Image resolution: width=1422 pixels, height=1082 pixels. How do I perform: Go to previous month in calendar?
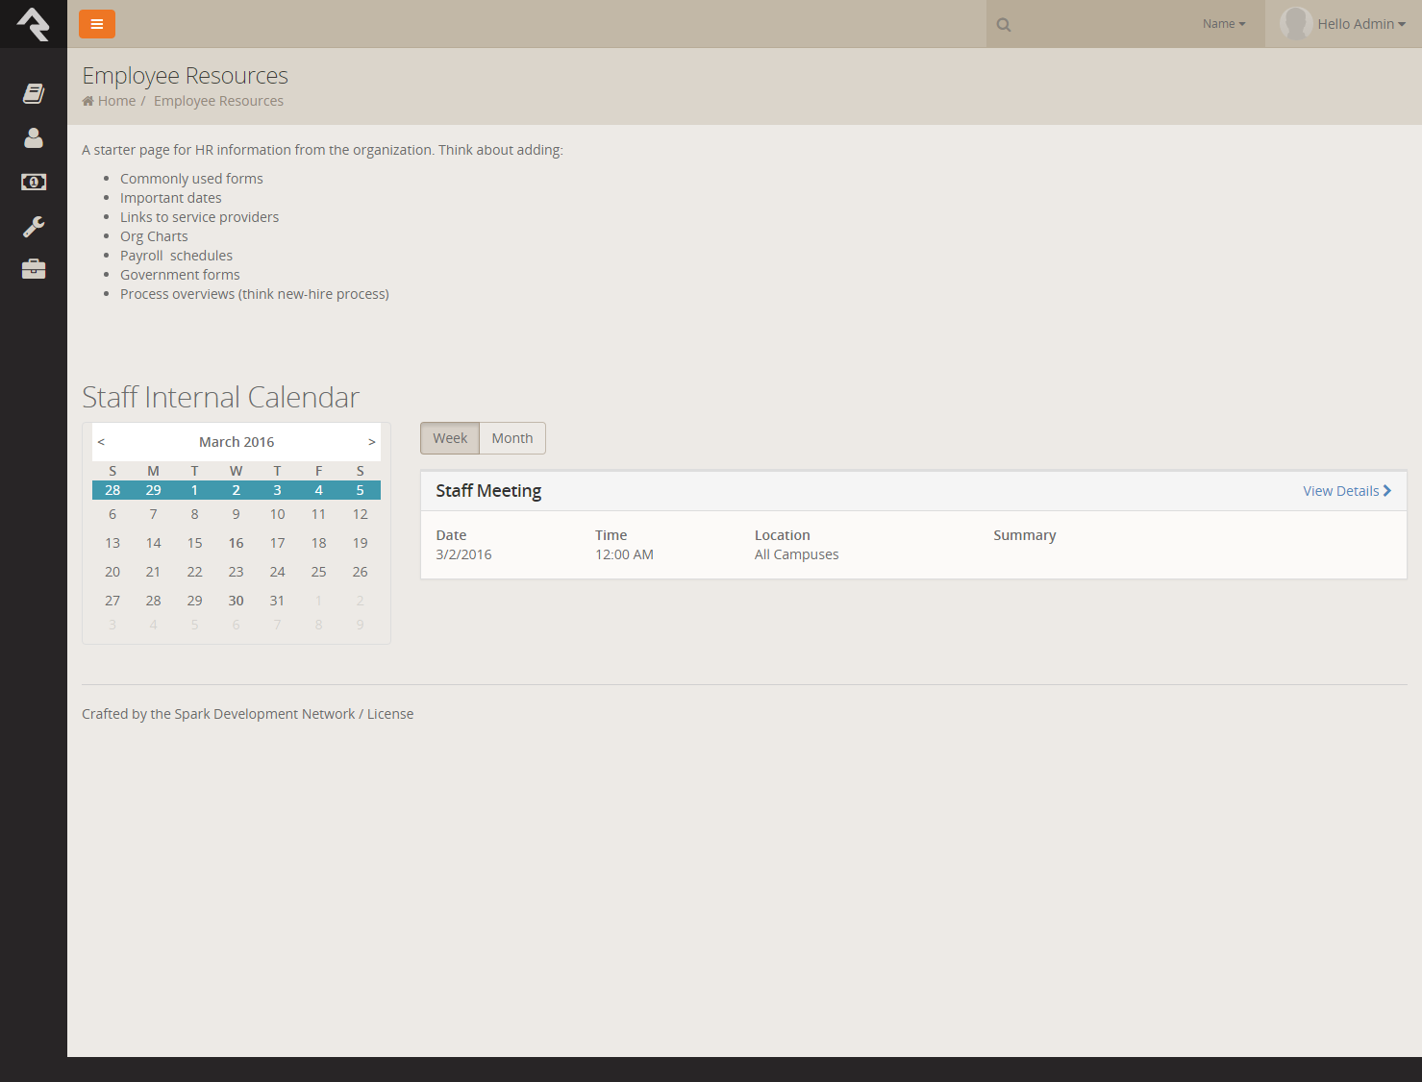(x=101, y=442)
